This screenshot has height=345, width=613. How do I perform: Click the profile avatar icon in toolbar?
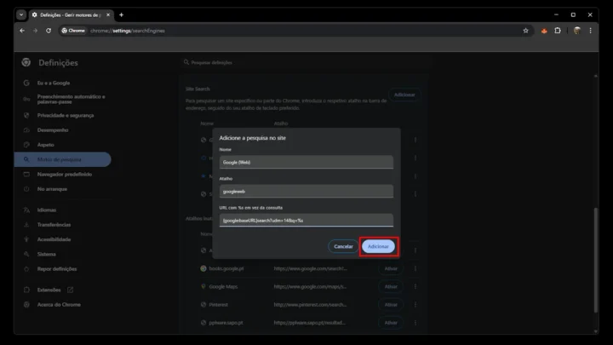click(576, 31)
